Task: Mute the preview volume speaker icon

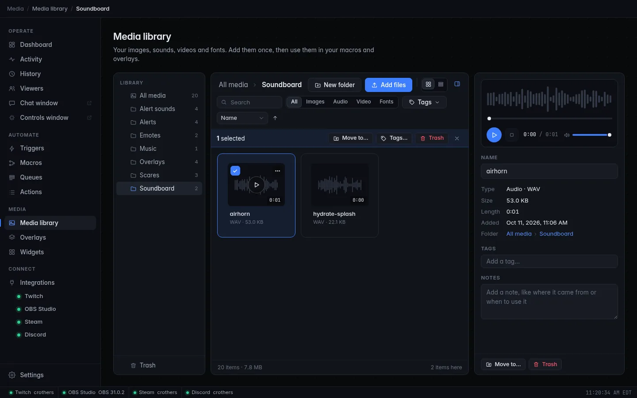Action: pyautogui.click(x=567, y=135)
